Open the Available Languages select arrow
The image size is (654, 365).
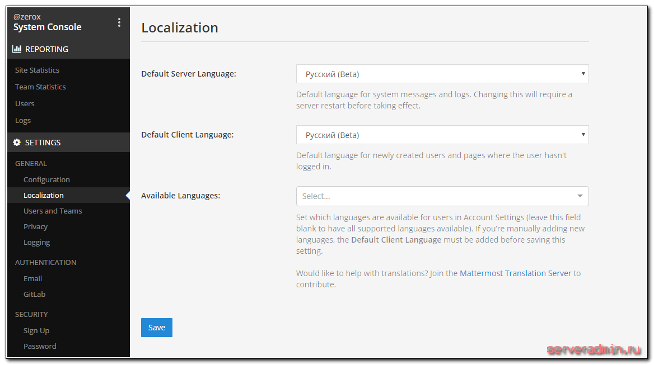(x=580, y=196)
